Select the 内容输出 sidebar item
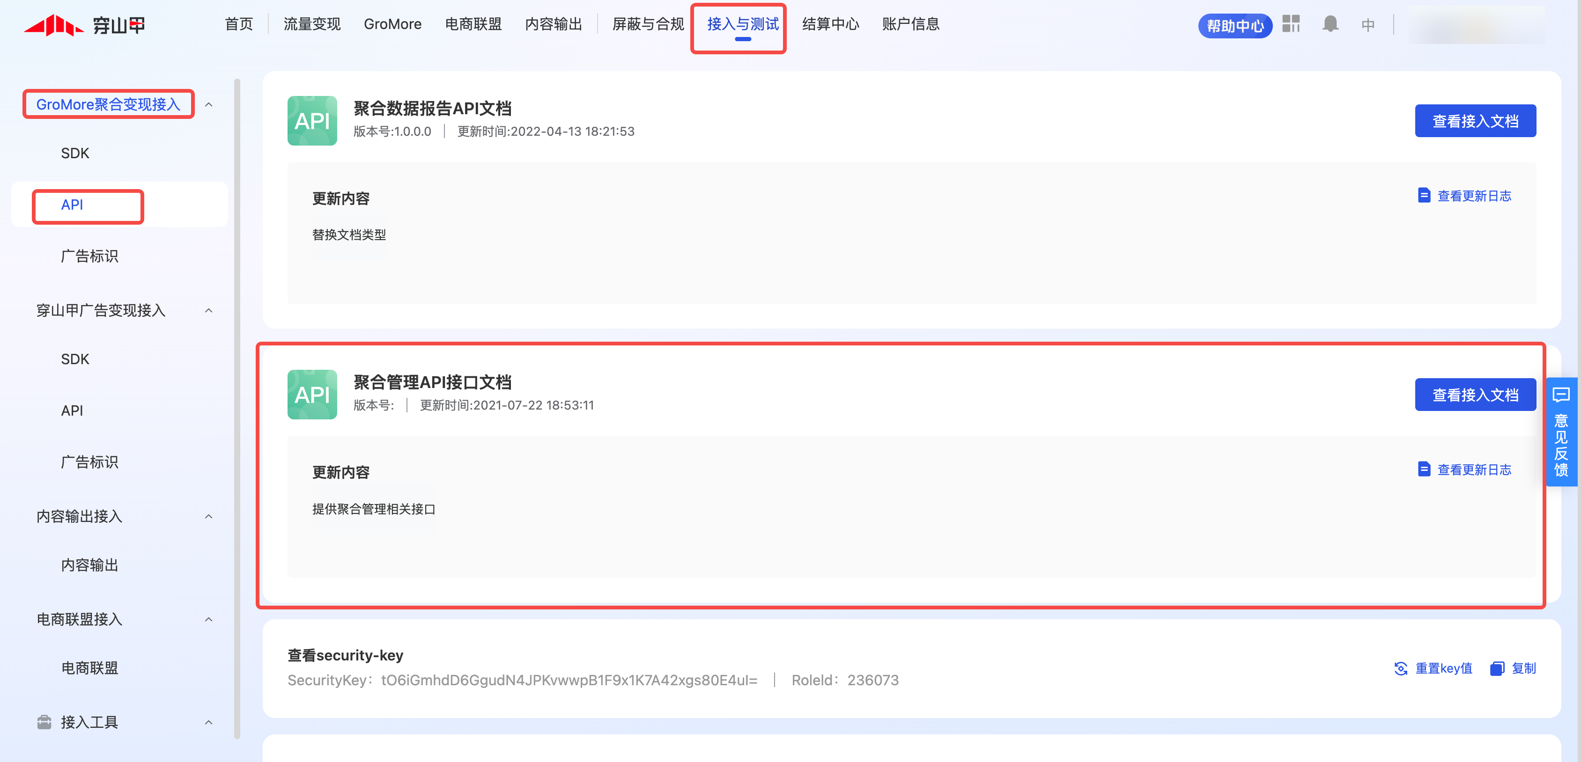The width and height of the screenshot is (1581, 762). point(89,566)
